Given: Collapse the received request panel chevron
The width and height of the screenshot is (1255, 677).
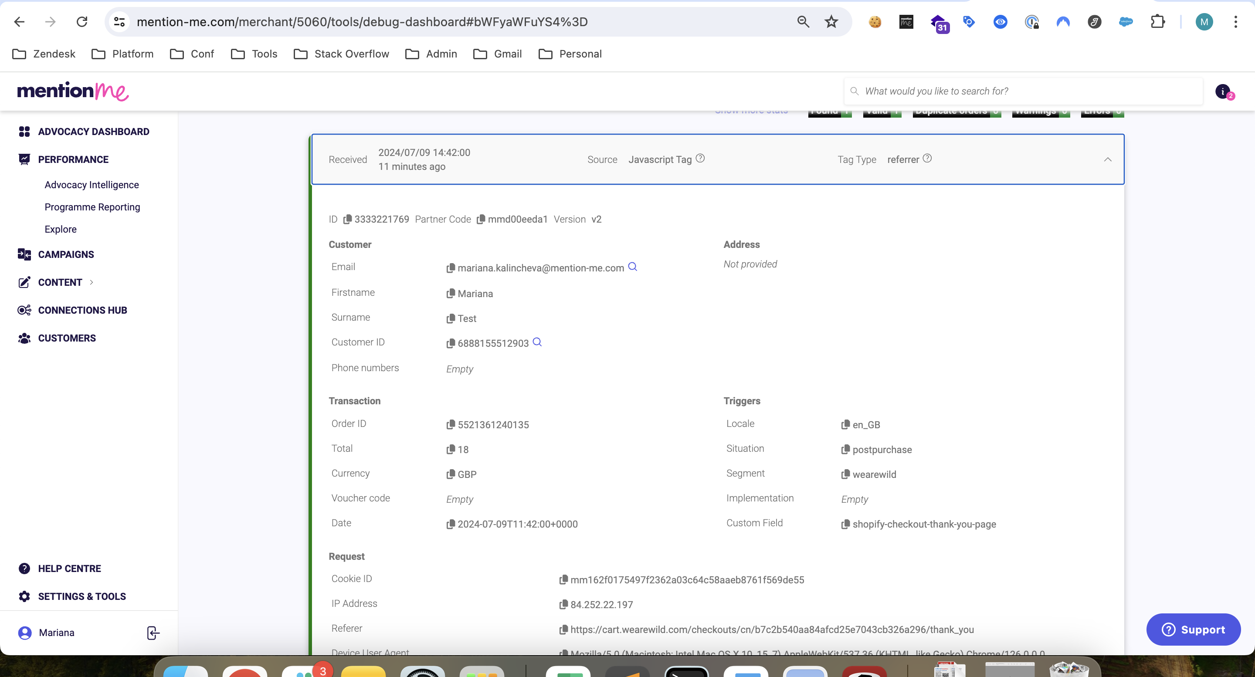Looking at the screenshot, I should click(1107, 159).
